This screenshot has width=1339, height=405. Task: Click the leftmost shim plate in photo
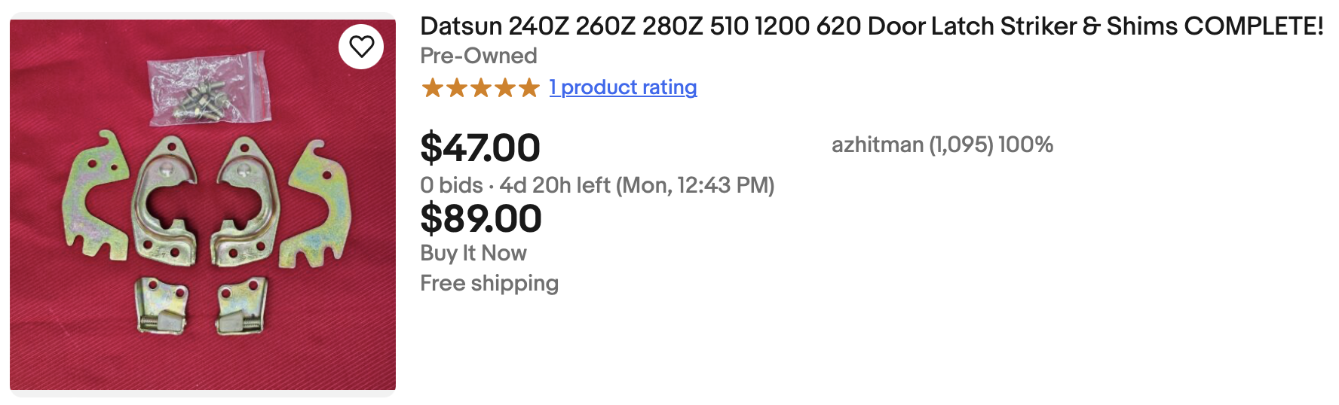coord(96,197)
